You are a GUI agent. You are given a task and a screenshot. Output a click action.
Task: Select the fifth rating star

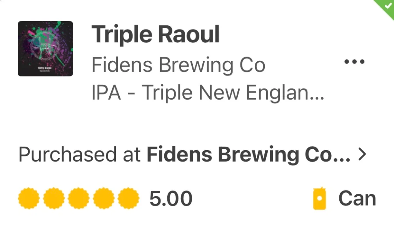point(128,199)
